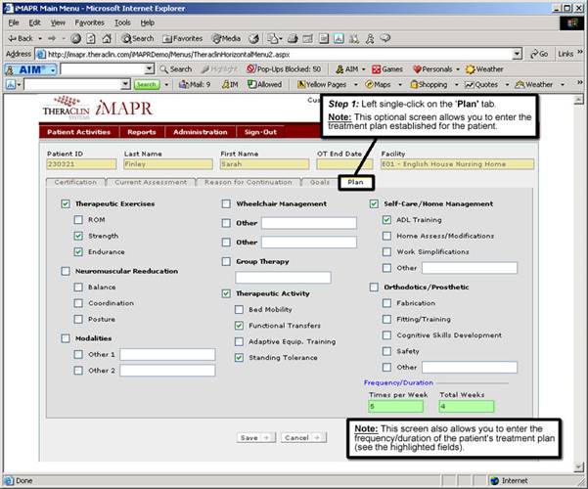Open the Games toolbar icon
The image size is (588, 489).
point(386,69)
